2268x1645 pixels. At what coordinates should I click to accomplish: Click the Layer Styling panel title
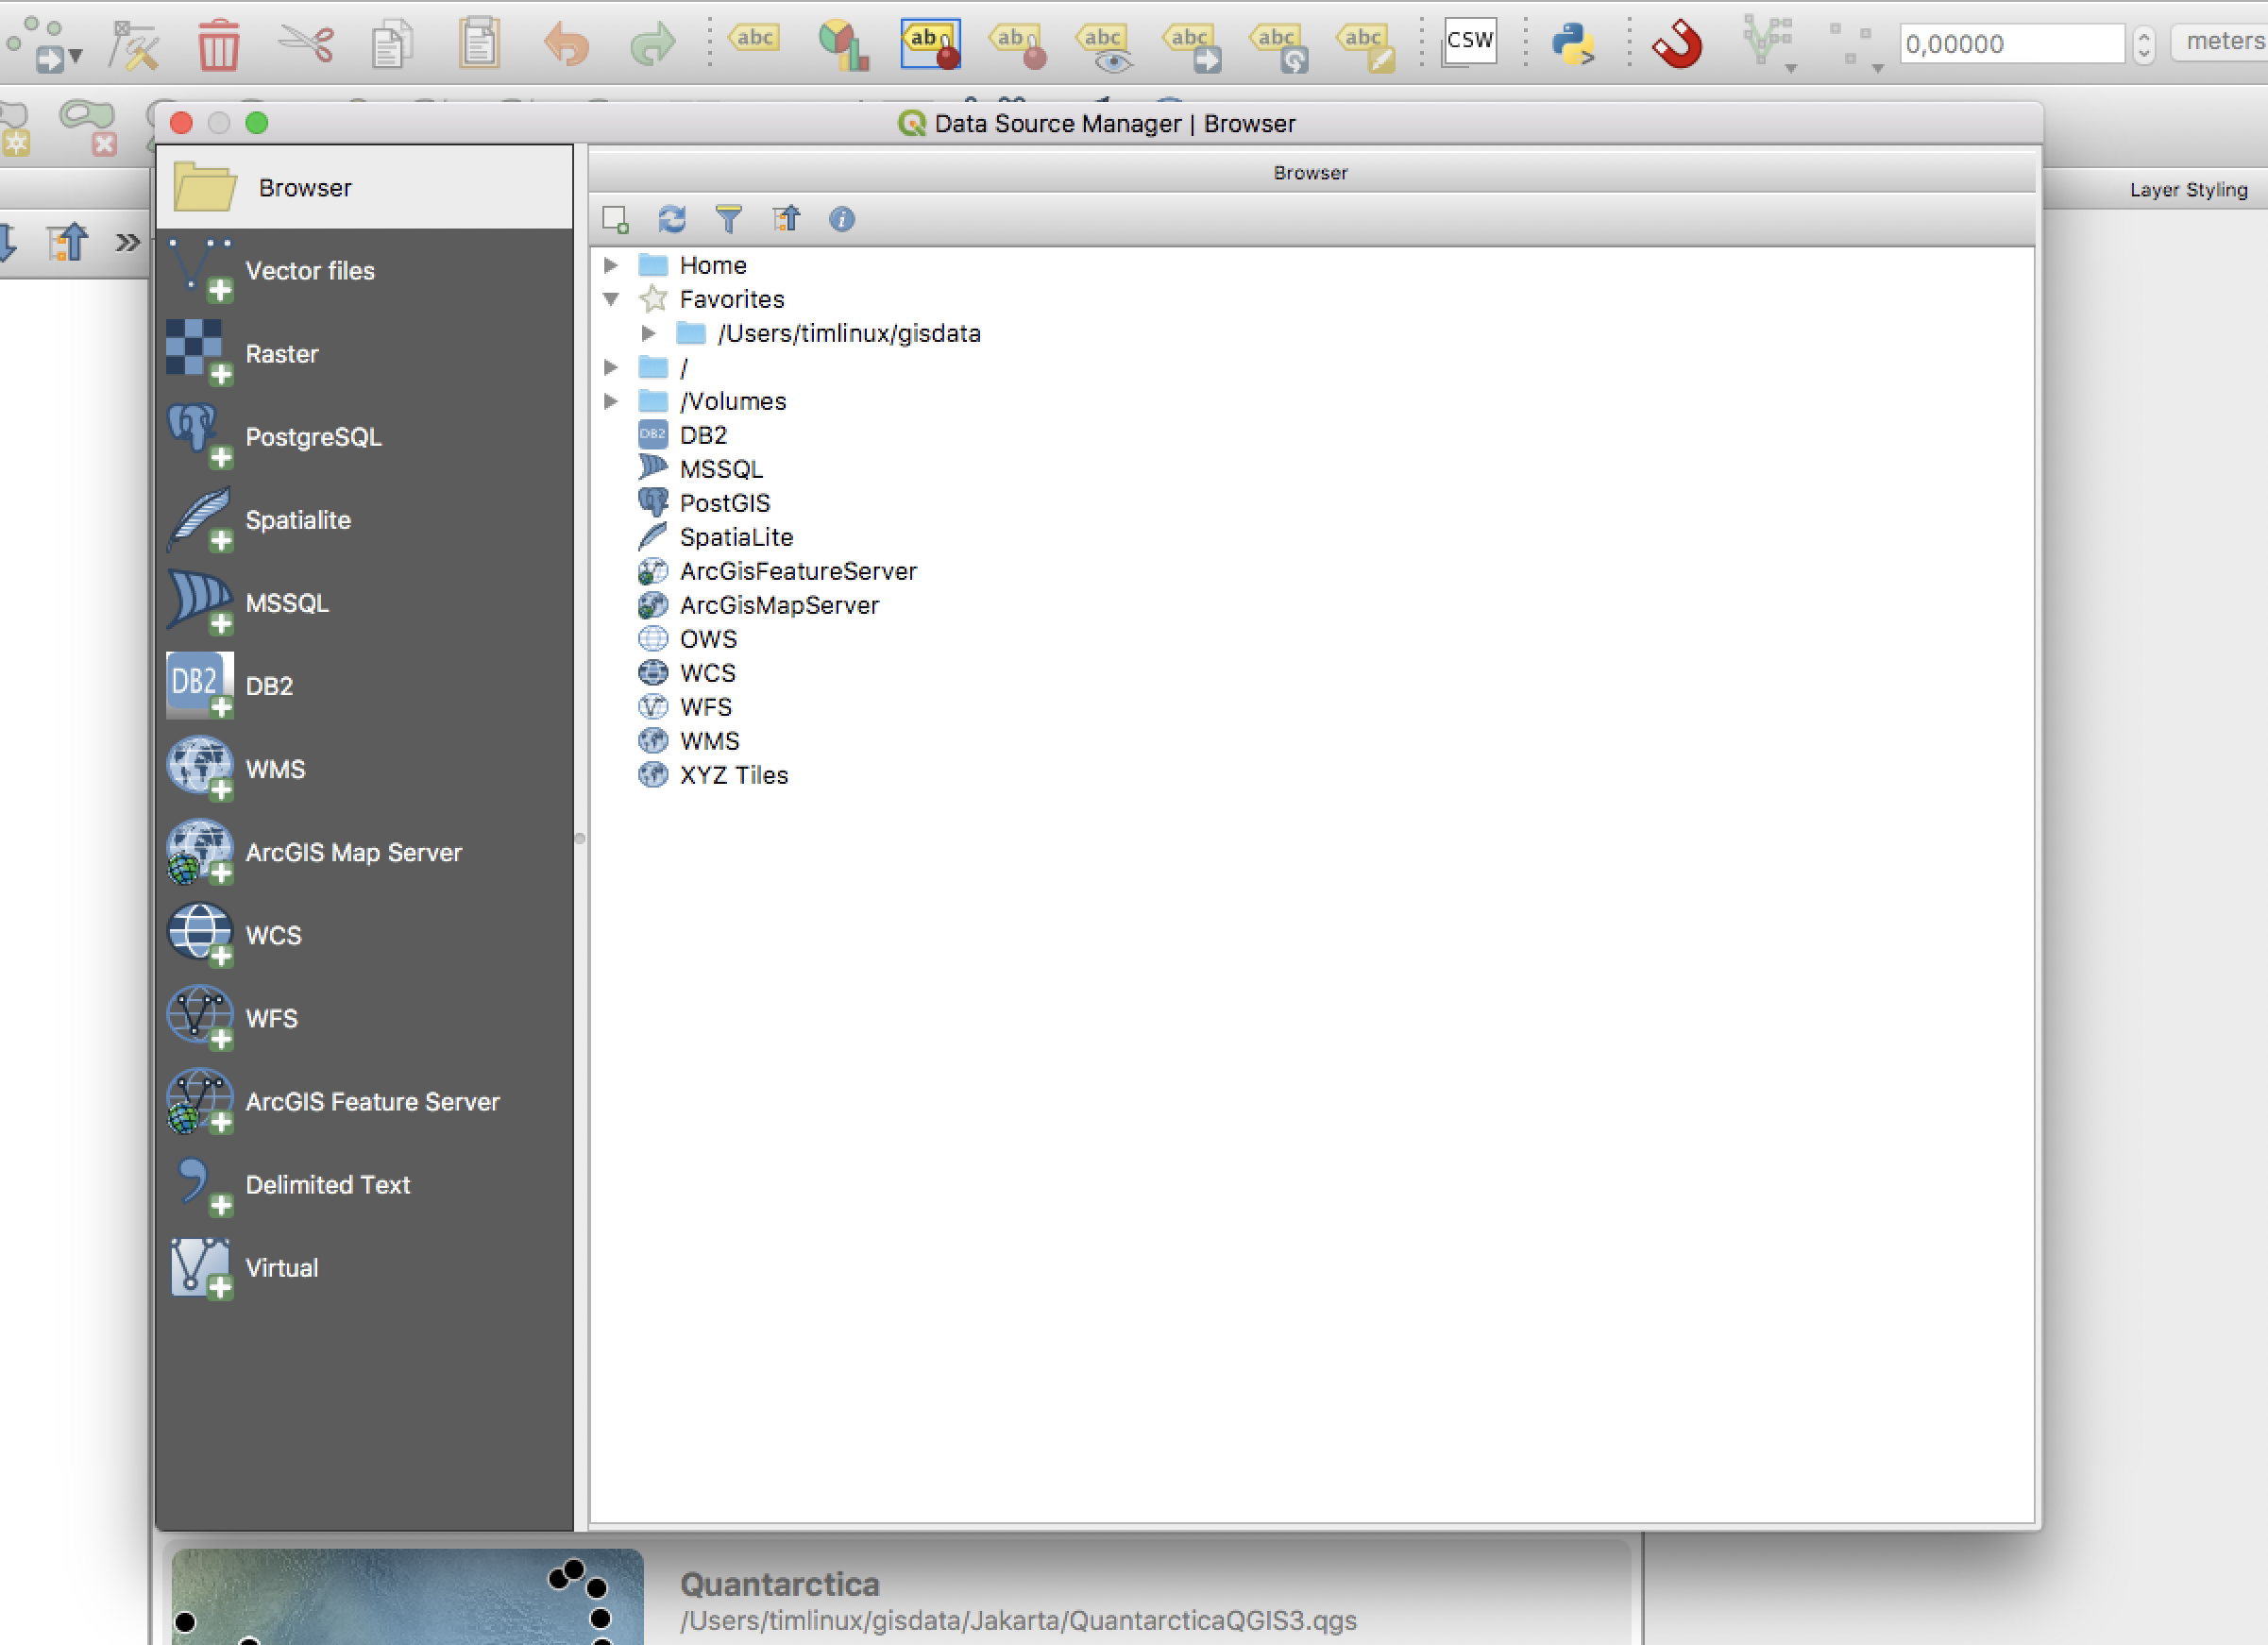(x=2188, y=190)
